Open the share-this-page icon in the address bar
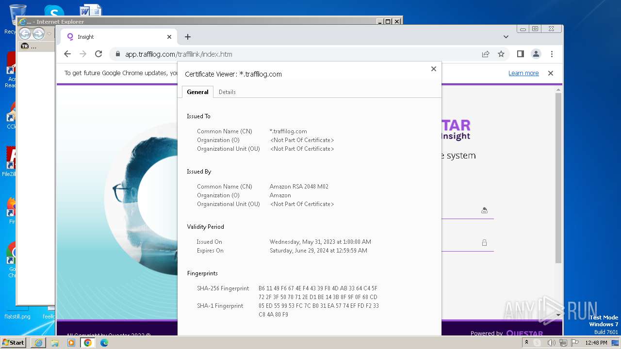 pyautogui.click(x=486, y=54)
